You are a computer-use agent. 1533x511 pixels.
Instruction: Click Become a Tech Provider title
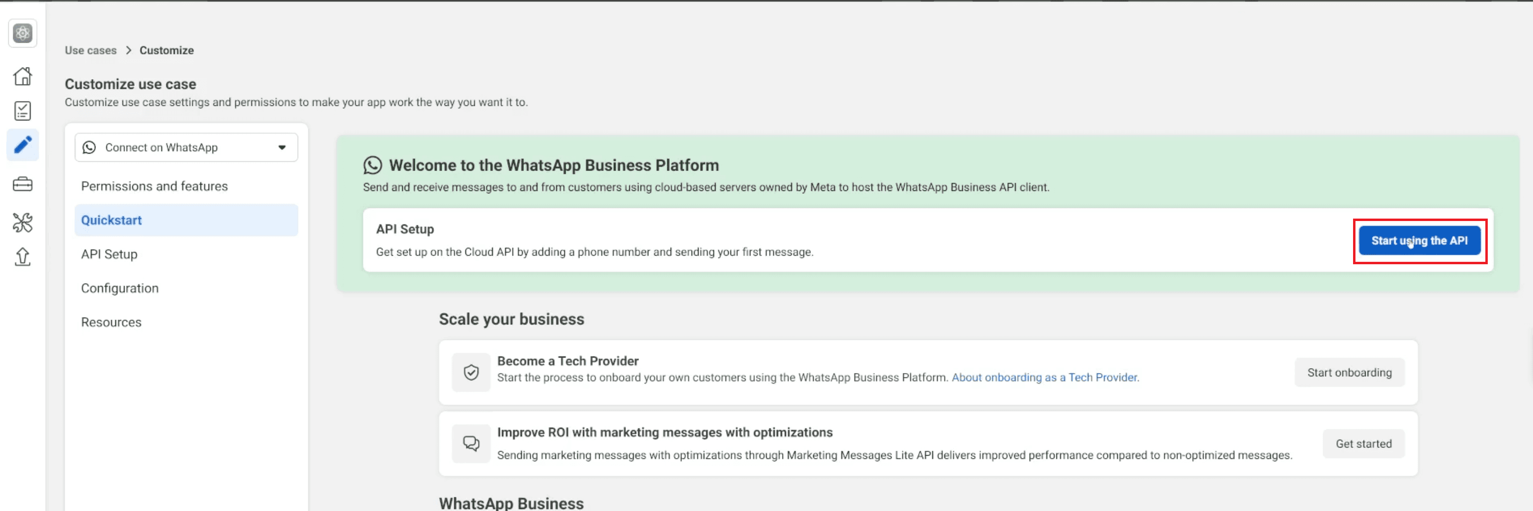coord(568,361)
